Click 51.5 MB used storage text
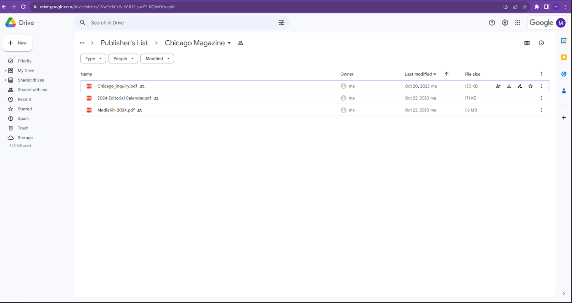This screenshot has width=572, height=303. click(20, 145)
